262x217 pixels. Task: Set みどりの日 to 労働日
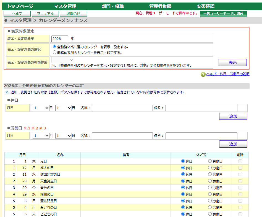tap(210, 207)
